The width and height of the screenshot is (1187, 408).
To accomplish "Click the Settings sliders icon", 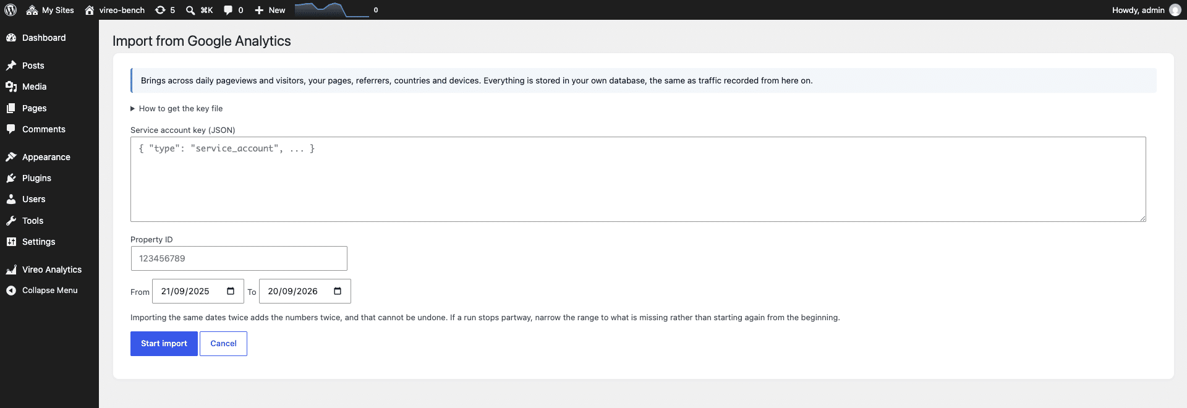I will click(x=11, y=242).
